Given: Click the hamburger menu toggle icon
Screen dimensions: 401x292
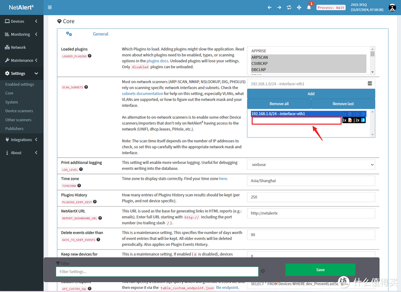Looking at the screenshot, I should [x=50, y=7].
